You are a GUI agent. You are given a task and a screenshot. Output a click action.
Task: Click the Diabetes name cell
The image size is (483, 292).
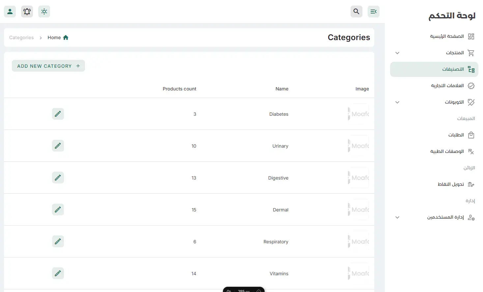tap(279, 114)
